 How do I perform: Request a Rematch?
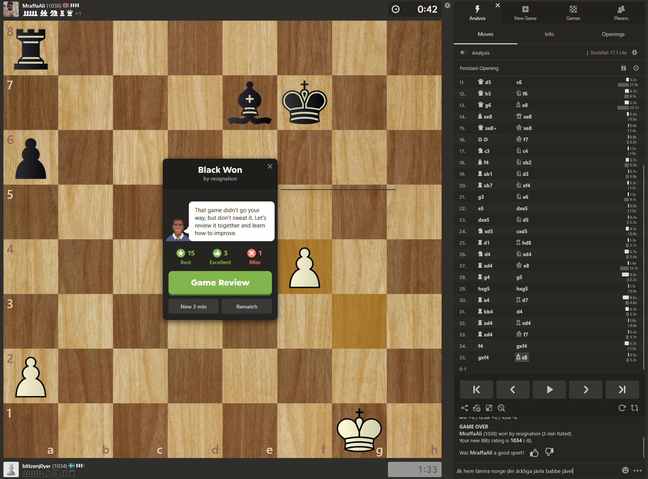(x=247, y=307)
